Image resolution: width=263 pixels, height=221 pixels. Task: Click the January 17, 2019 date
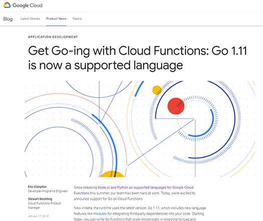pos(38,216)
